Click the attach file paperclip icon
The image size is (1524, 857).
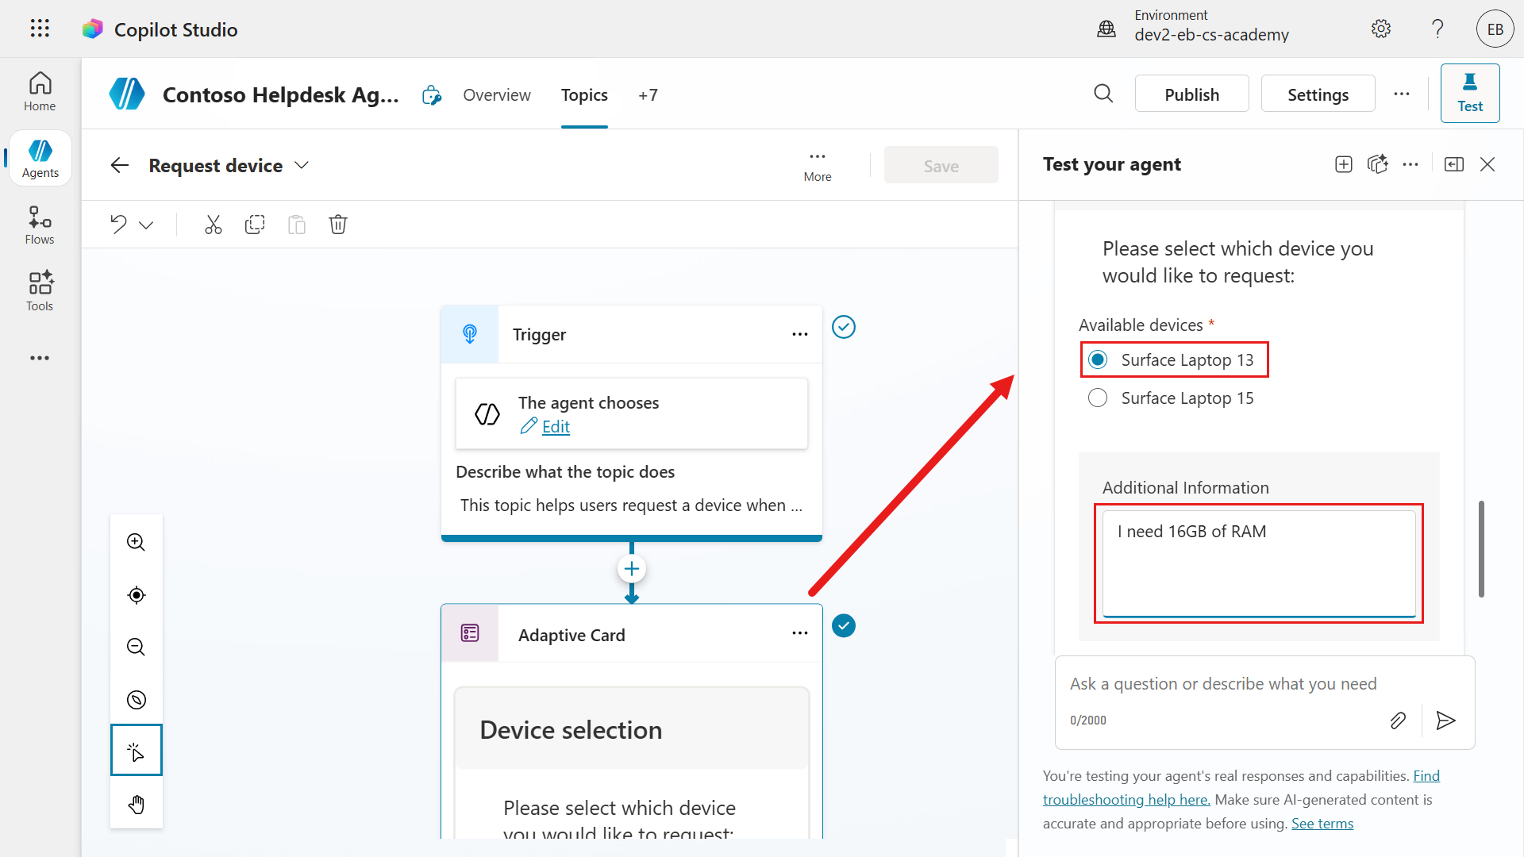point(1398,721)
